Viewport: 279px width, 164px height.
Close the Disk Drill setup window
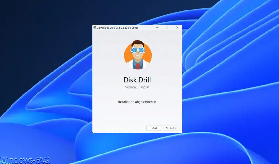[177, 28]
